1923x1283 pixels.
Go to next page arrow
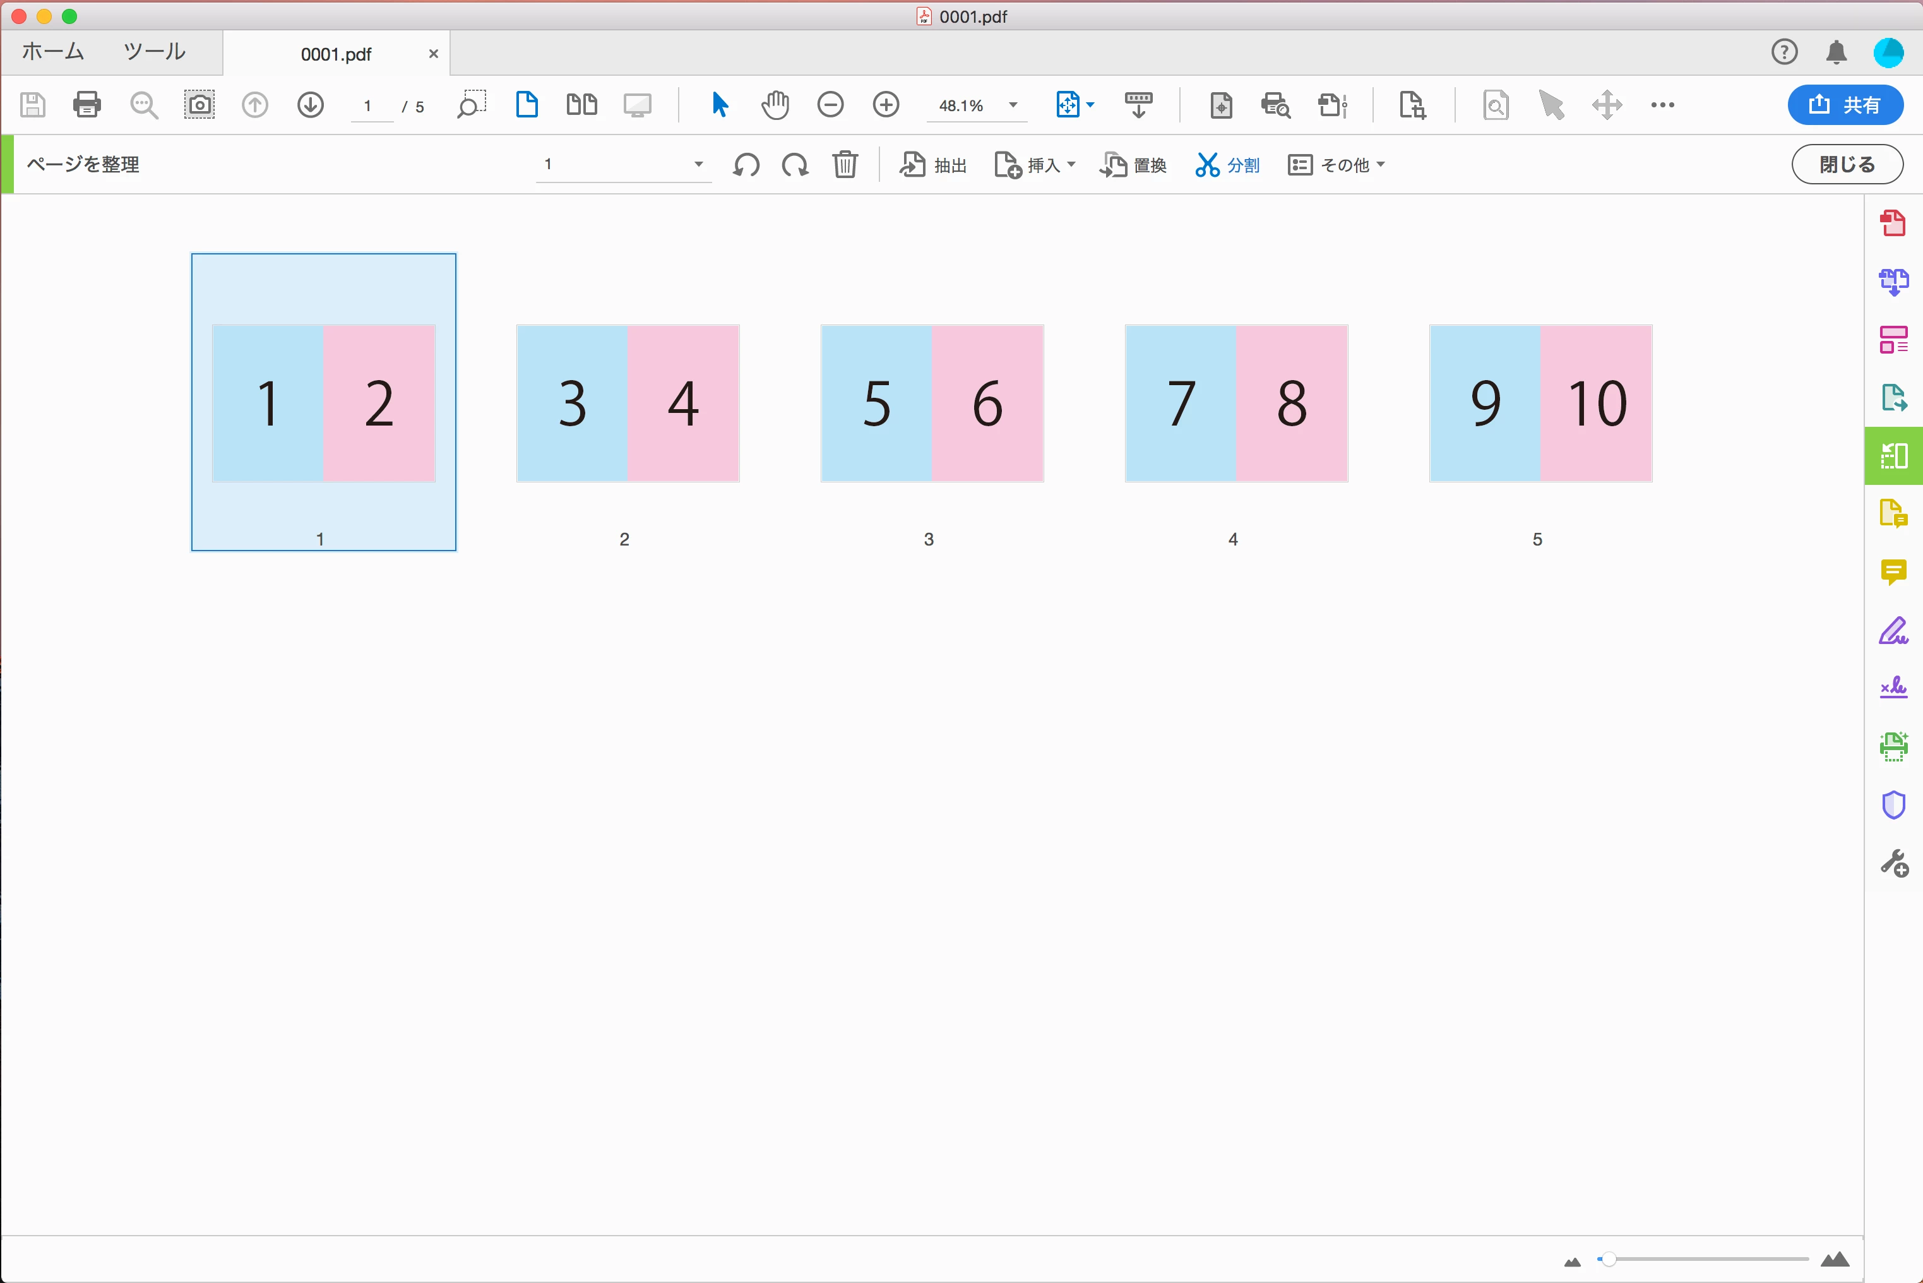point(310,105)
